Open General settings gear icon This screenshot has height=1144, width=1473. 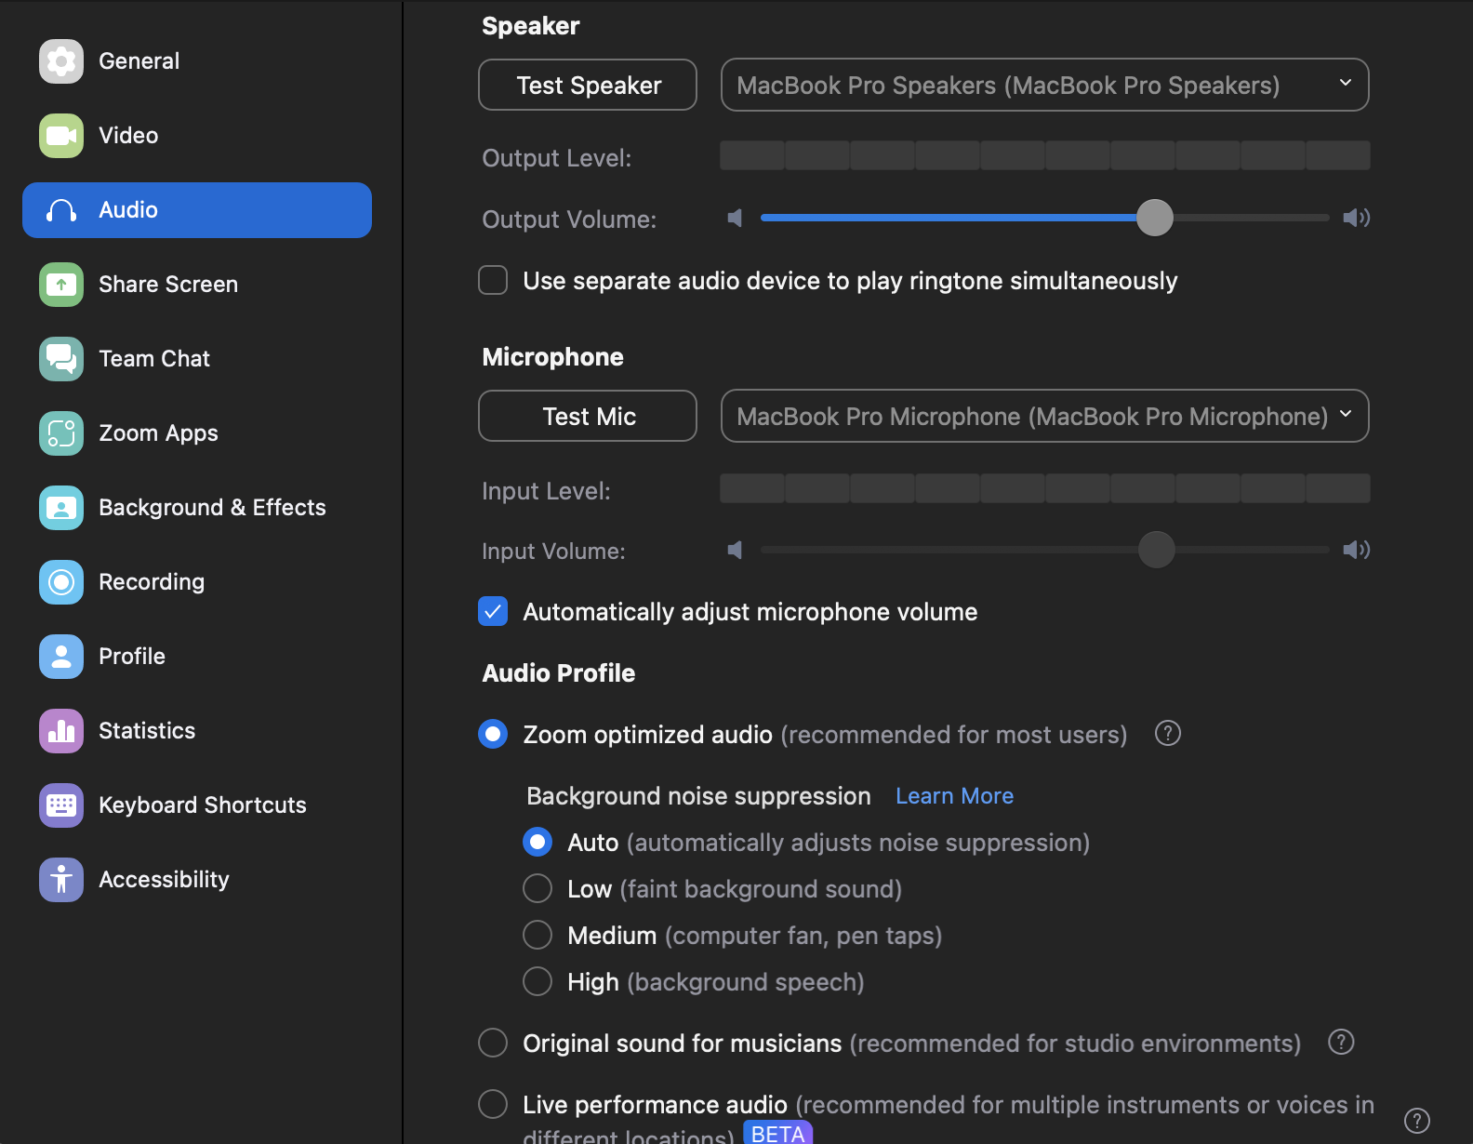pos(61,61)
